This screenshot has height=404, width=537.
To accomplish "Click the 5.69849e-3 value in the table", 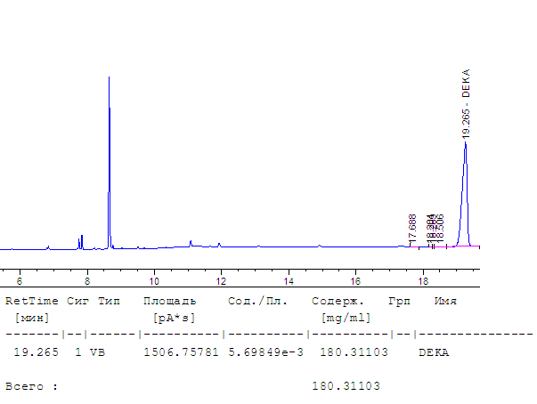I will (x=264, y=352).
